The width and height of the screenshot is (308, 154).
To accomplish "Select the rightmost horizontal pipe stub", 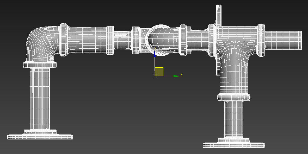I will coord(284,40).
